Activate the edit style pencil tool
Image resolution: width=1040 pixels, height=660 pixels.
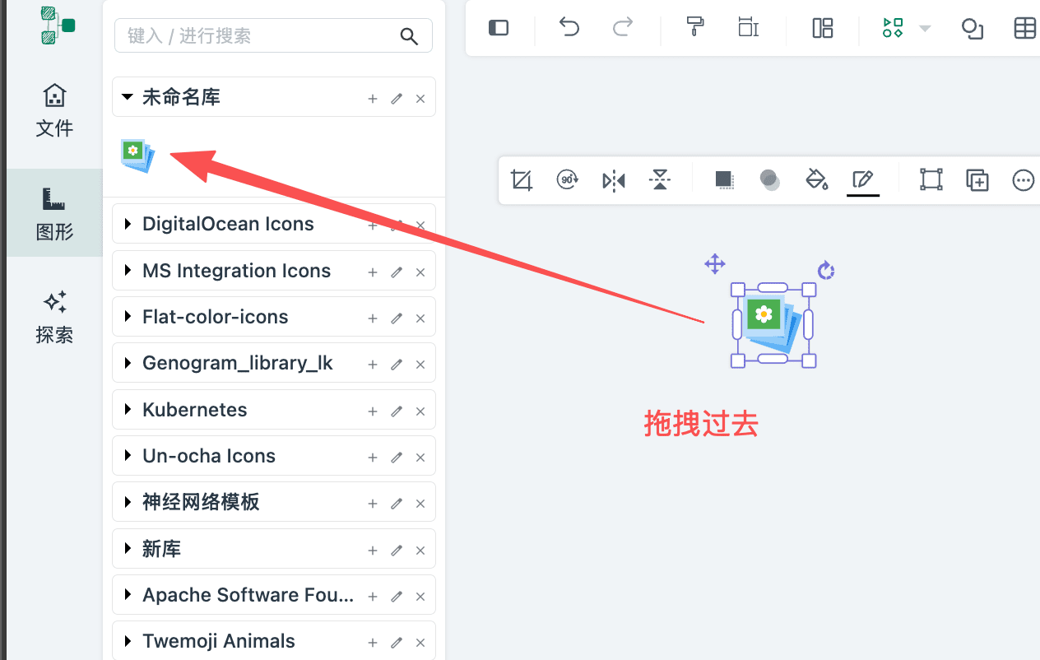coord(863,179)
